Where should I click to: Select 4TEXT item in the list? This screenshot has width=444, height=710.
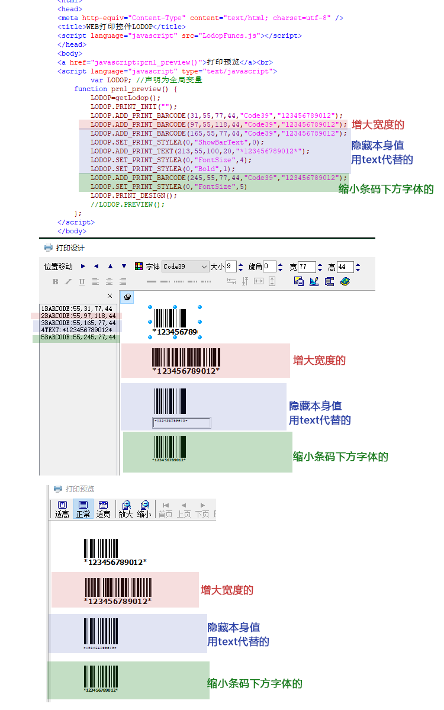pyautogui.click(x=78, y=330)
